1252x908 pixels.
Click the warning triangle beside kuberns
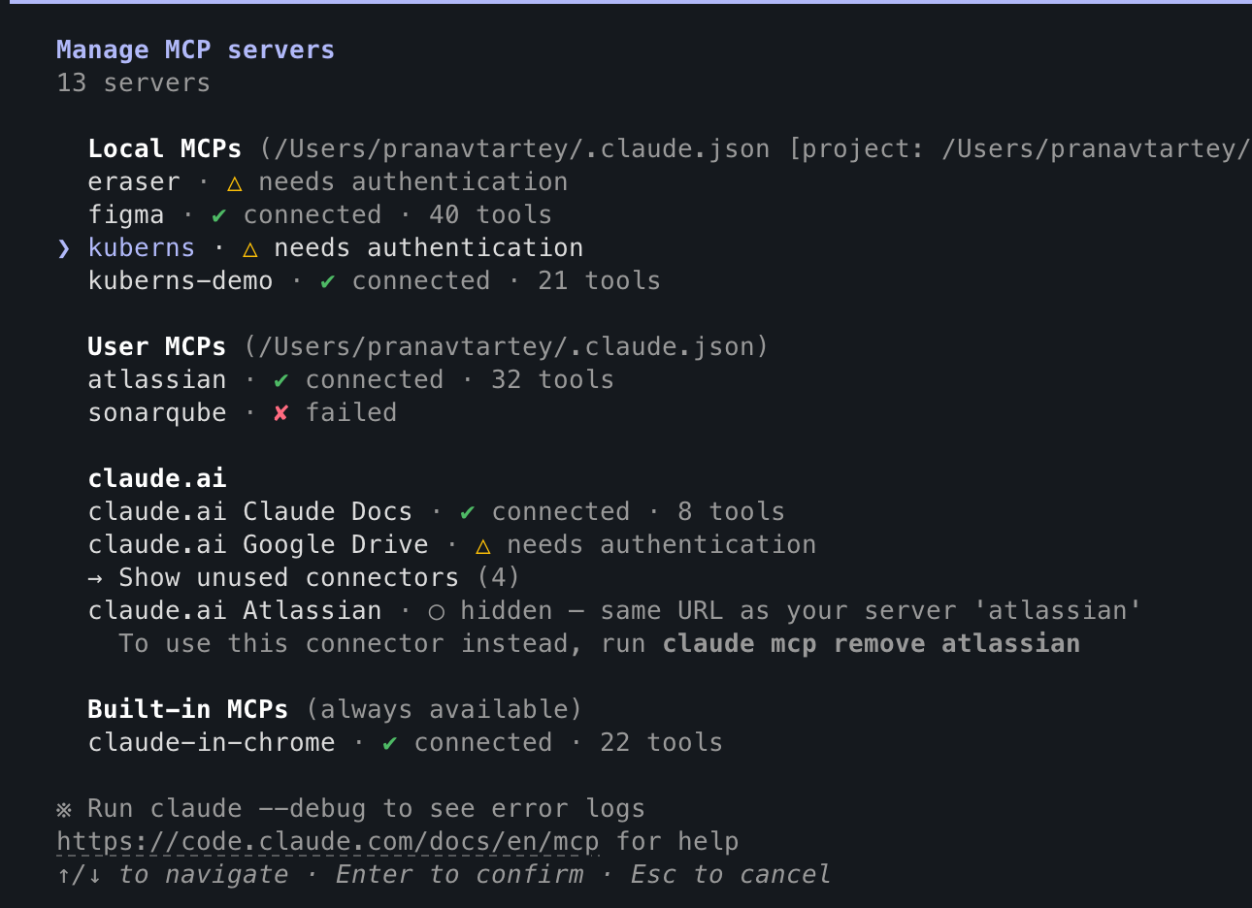pos(250,249)
